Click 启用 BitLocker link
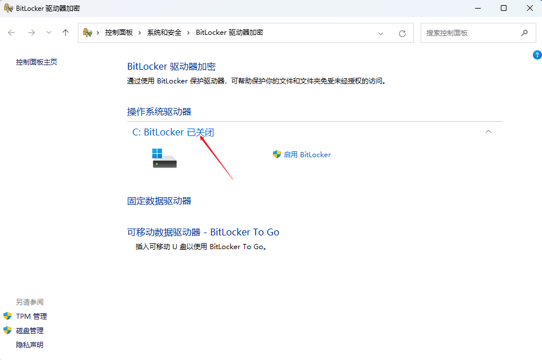The height and width of the screenshot is (360, 542). 307,155
